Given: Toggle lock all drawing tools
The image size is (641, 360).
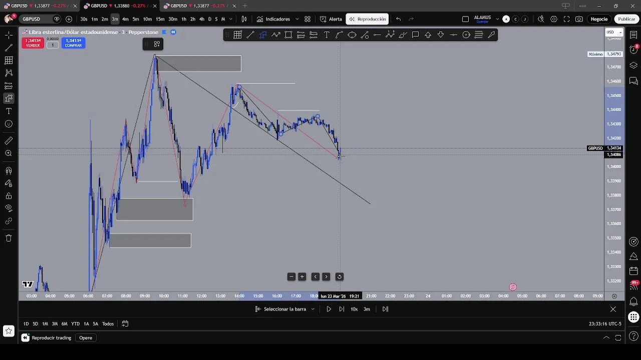Looking at the screenshot, I should (x=9, y=195).
